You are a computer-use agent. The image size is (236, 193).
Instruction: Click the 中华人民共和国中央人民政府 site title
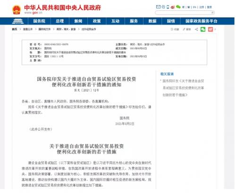click(x=62, y=8)
